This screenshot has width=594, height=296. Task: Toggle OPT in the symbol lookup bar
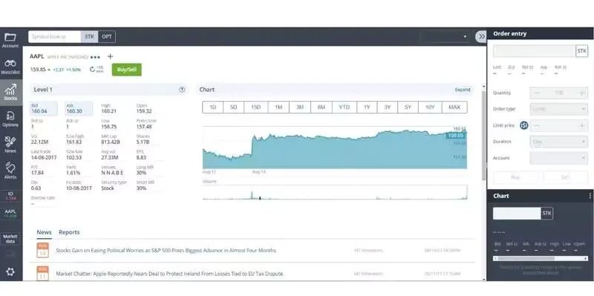107,36
